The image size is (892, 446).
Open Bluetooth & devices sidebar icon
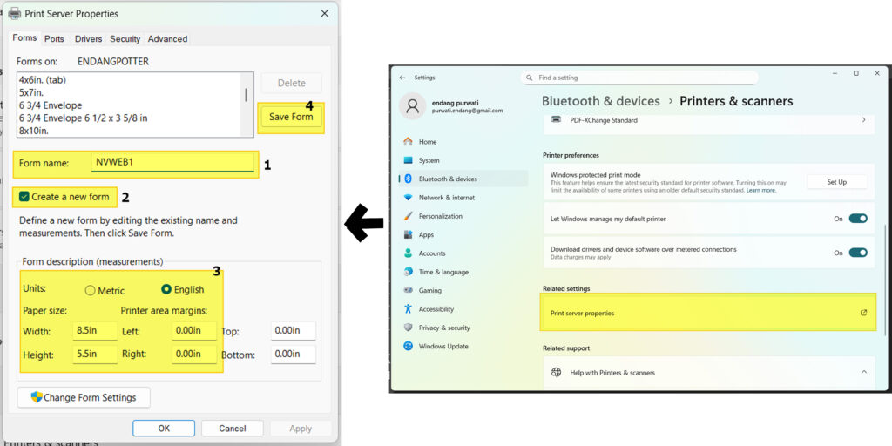pyautogui.click(x=408, y=179)
